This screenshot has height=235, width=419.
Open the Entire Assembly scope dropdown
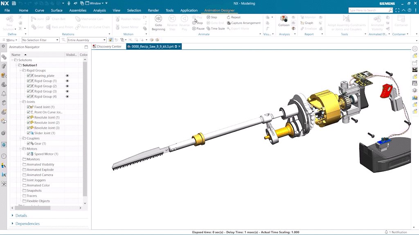point(86,40)
